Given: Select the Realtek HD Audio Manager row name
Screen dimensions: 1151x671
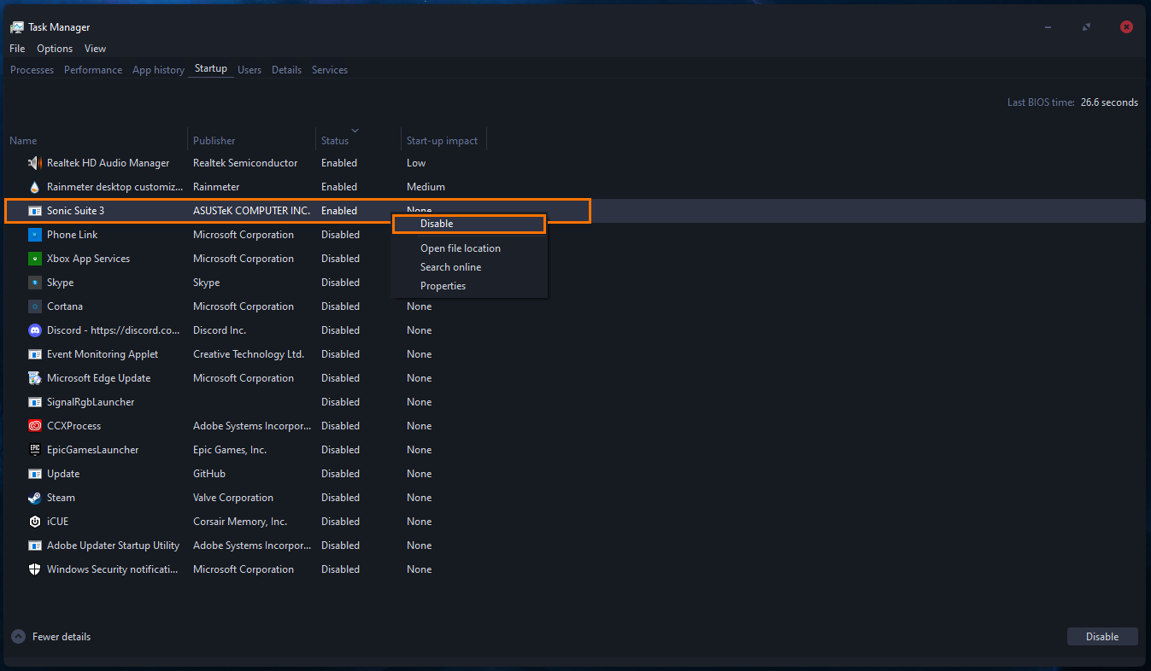Looking at the screenshot, I should point(108,163).
